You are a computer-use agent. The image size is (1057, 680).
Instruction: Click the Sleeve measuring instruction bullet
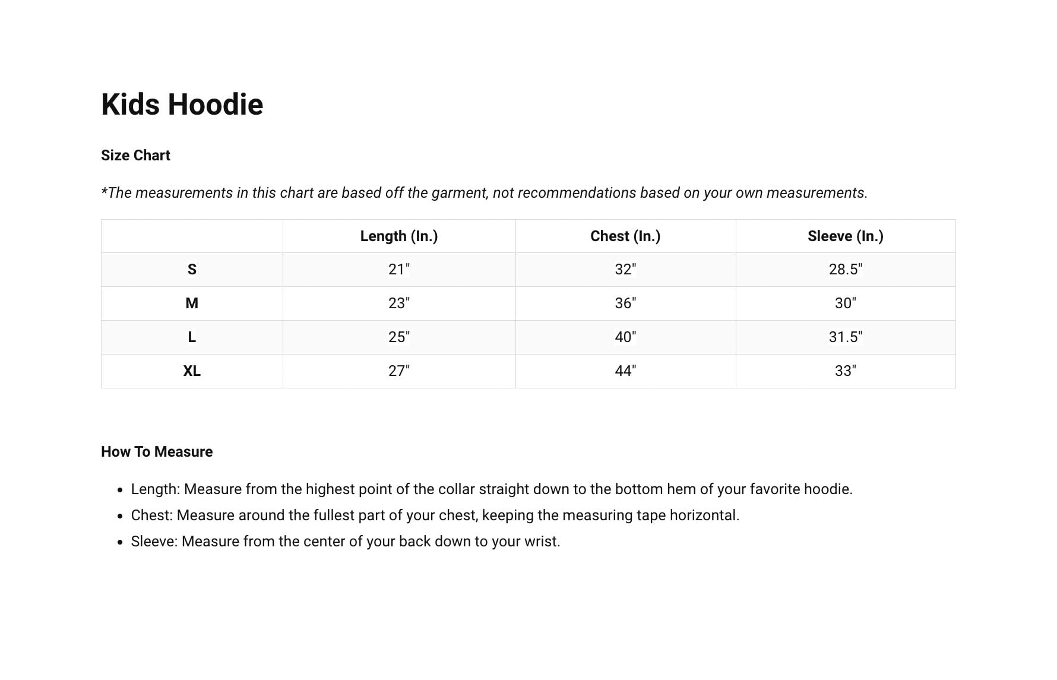pyautogui.click(x=345, y=542)
